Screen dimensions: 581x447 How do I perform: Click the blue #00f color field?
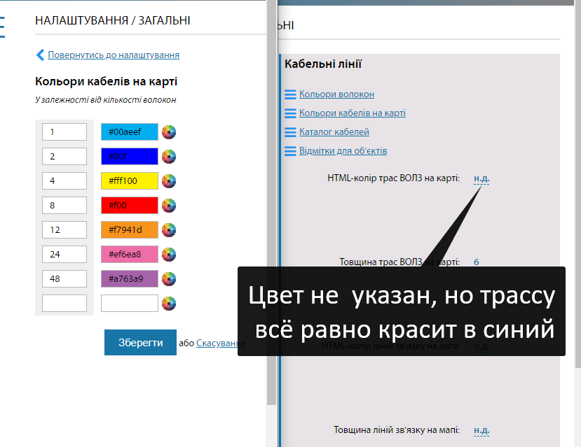[130, 157]
